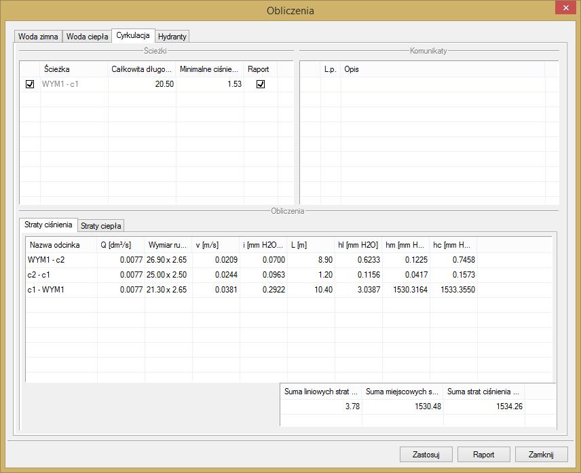Click the Q [dm³/s] column header

121,245
